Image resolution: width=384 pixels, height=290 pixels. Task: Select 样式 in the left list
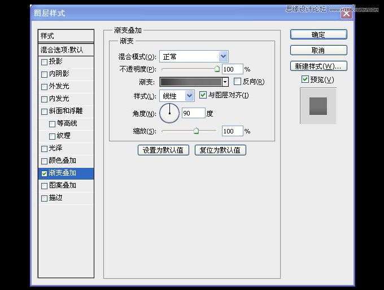[66, 36]
